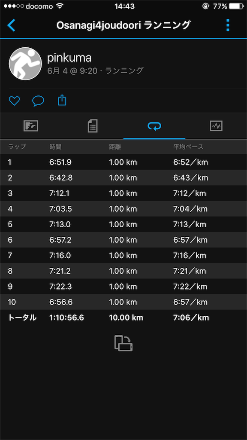Select lap 1 row with 6:51.9
This screenshot has width=247, height=440.
point(123,162)
